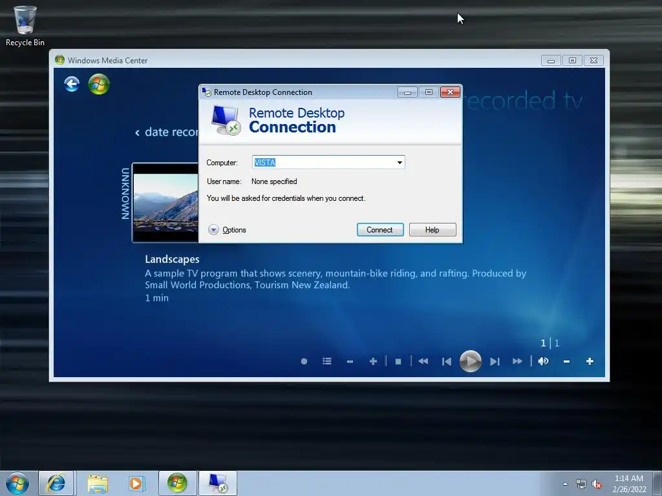Play the Landscapes recording
The height and width of the screenshot is (496, 662).
(471, 361)
